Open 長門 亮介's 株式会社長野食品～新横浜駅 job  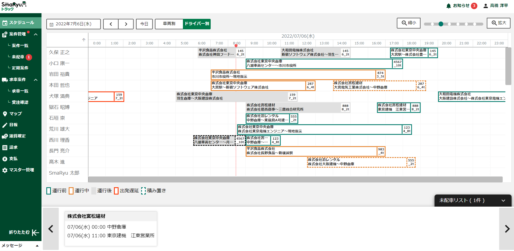(x=315, y=151)
